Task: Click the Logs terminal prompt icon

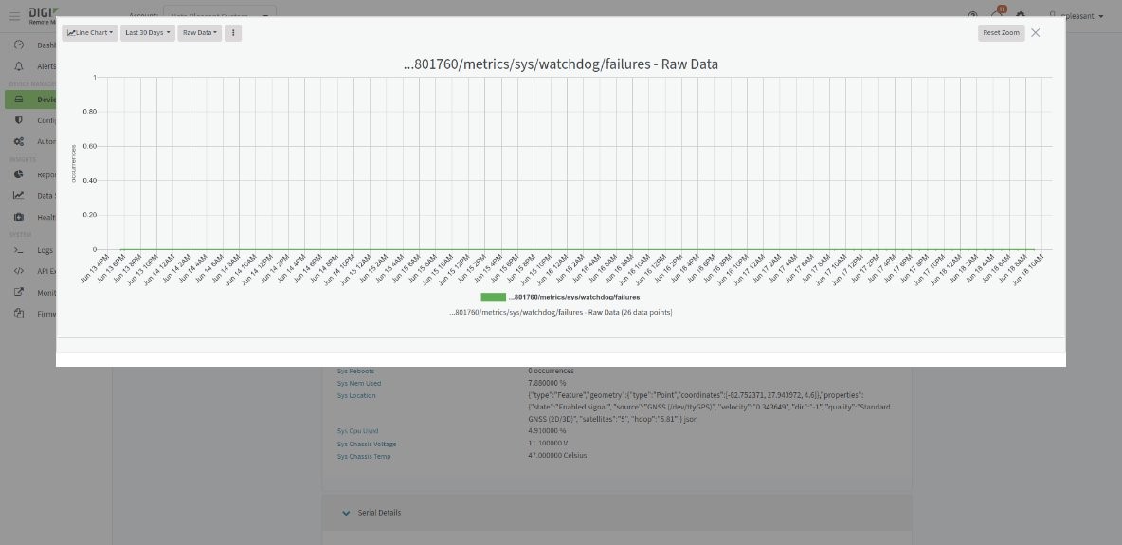Action: (x=19, y=250)
